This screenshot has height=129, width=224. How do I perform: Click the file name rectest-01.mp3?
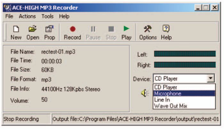point(58,52)
